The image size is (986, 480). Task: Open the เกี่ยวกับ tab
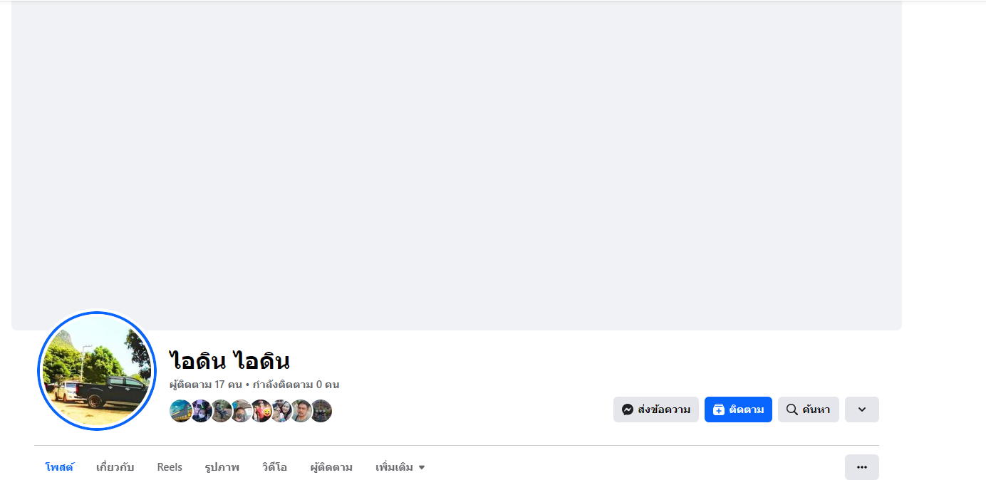click(x=115, y=467)
